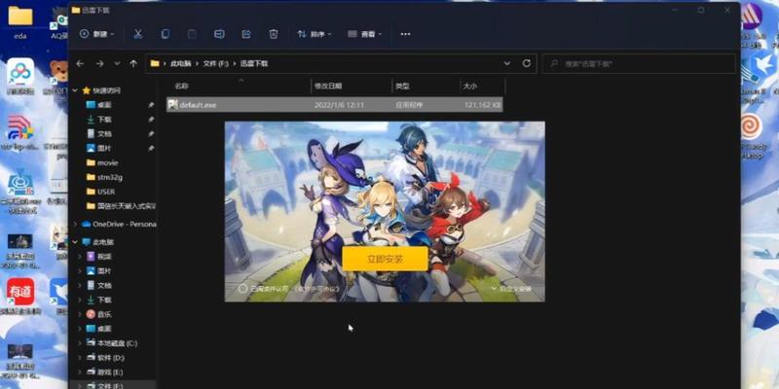
Task: Go up one folder level arrow
Action: 133,63
